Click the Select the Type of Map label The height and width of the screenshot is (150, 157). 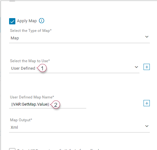point(31,31)
